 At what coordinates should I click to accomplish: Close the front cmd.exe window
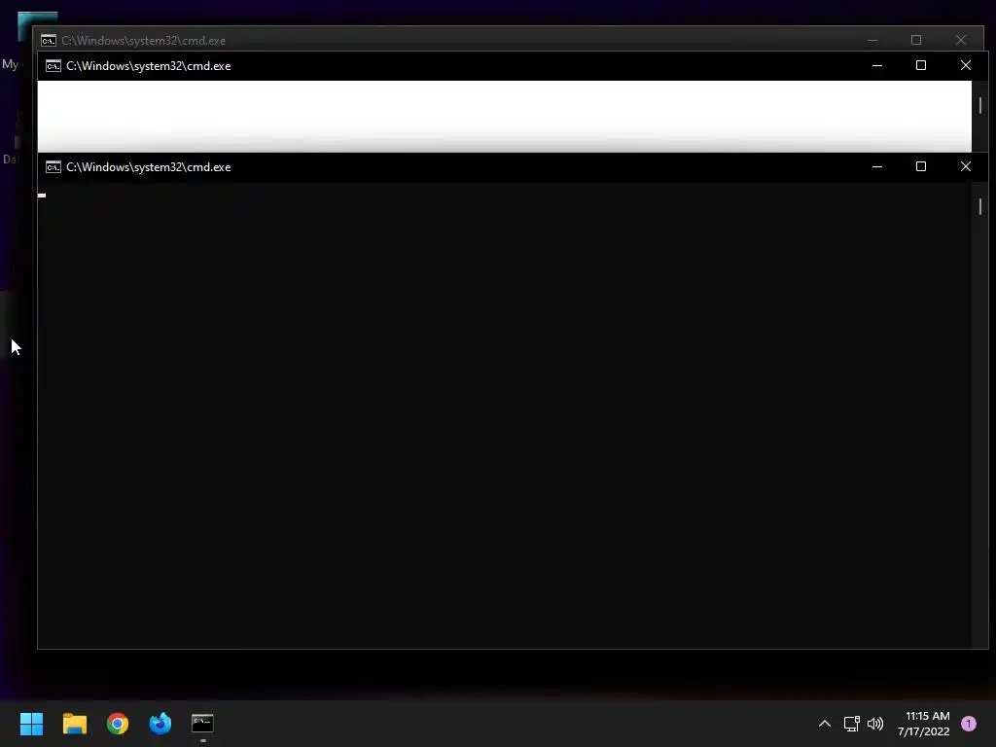click(966, 167)
